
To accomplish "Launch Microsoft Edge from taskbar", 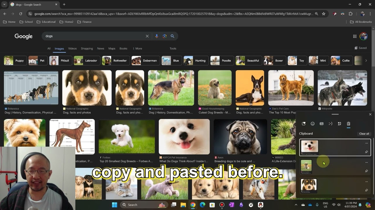I will (x=202, y=205).
